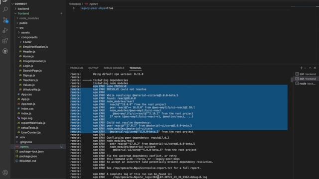
Task: Open index.js file
Action: (x=26, y=113)
